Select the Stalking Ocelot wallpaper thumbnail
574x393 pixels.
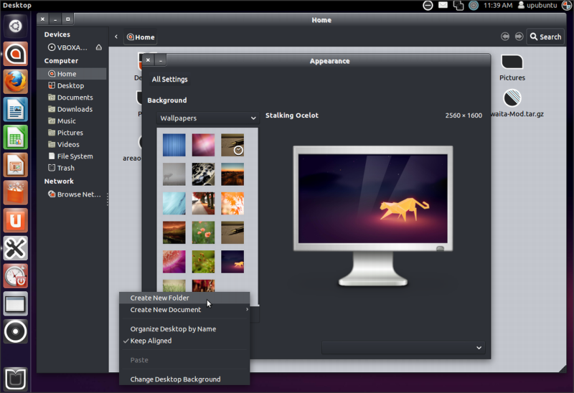(x=232, y=262)
